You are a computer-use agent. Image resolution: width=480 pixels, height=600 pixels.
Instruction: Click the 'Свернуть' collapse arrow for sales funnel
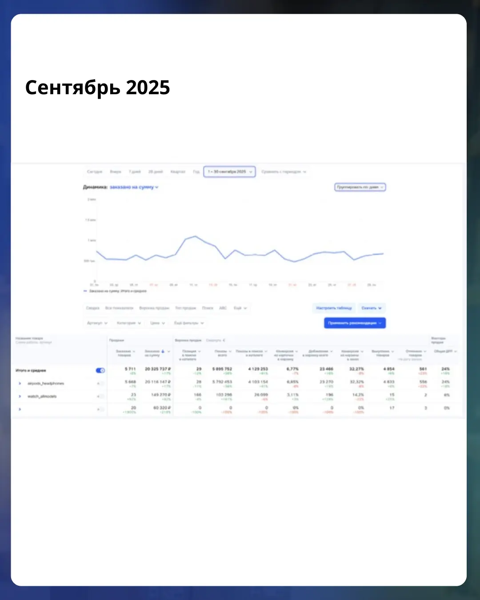point(224,340)
